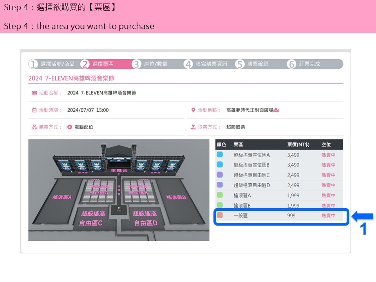Click the ticket icon beside 活動名稱
Screen dimensions: 376x282
(34, 93)
